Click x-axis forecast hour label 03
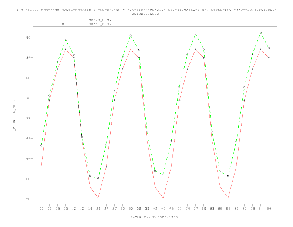This screenshot has width=293, height=227. point(49,208)
